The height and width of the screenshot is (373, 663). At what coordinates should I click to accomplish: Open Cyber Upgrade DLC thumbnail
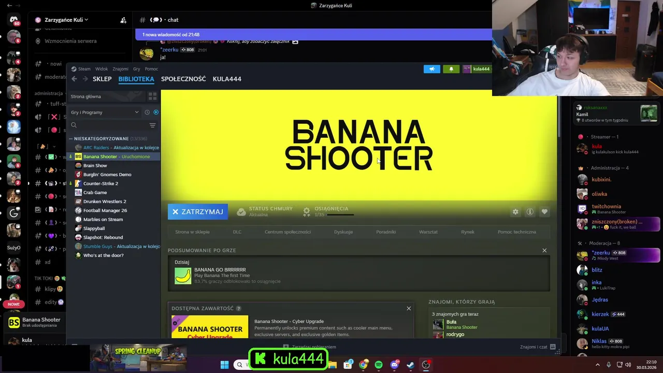210,327
